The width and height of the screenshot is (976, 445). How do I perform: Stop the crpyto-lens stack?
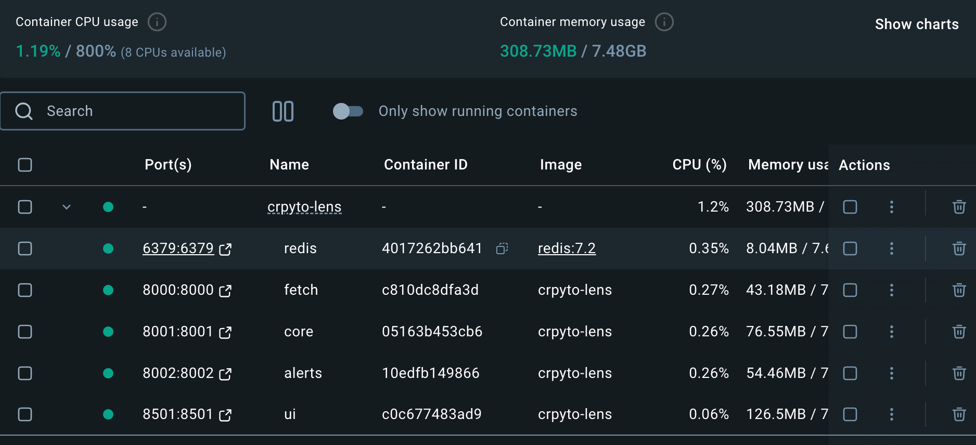(x=850, y=207)
